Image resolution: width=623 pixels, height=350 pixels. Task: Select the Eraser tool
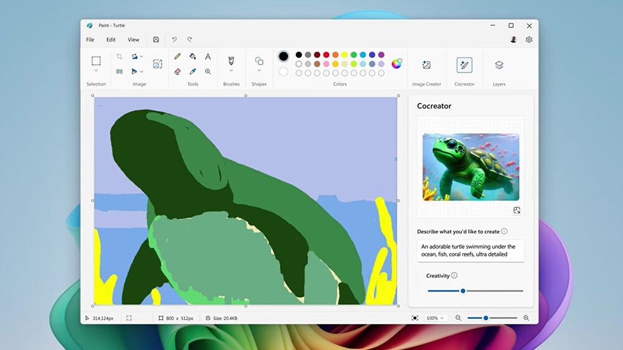point(178,71)
